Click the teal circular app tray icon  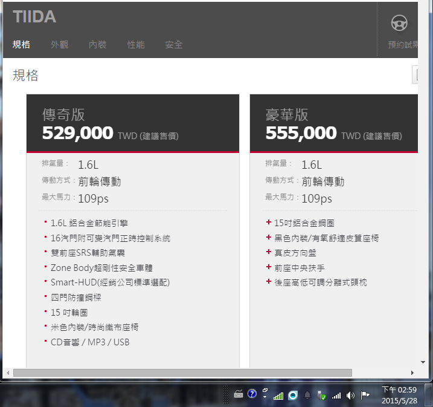point(293,396)
